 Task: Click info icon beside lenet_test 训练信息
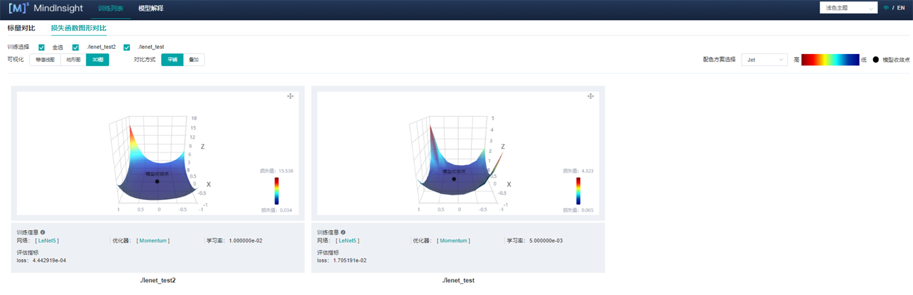(x=343, y=233)
